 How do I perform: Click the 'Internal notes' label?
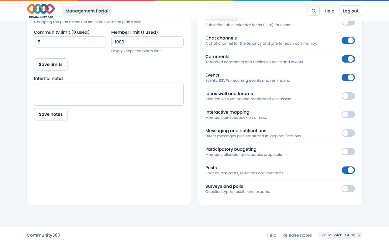click(49, 78)
